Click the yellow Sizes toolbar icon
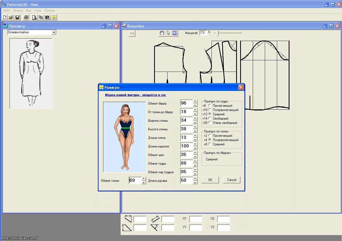This screenshot has height=241, width=342. click(x=54, y=18)
